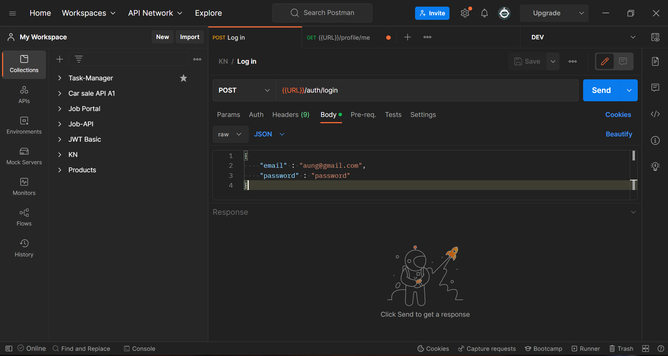The height and width of the screenshot is (356, 668).
Task: Click the code snippet icon
Action: tap(655, 114)
